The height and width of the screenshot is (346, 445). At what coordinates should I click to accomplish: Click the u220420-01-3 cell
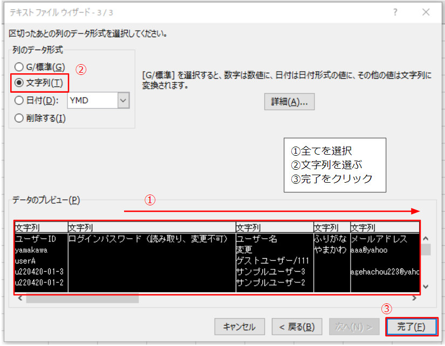[39, 272]
